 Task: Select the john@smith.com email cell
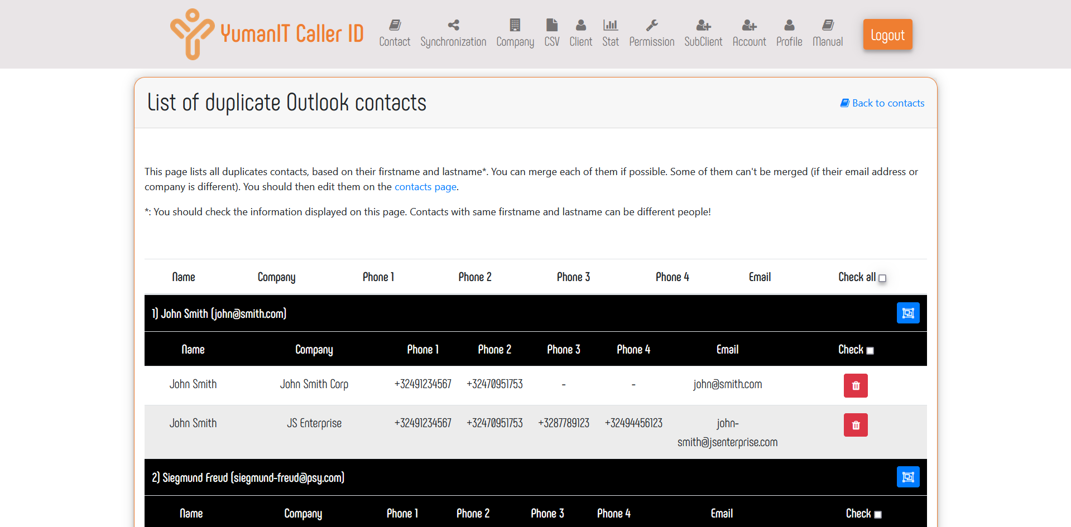pos(727,384)
